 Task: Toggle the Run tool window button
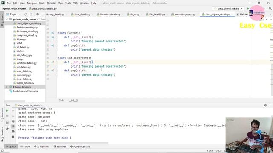point(12,147)
